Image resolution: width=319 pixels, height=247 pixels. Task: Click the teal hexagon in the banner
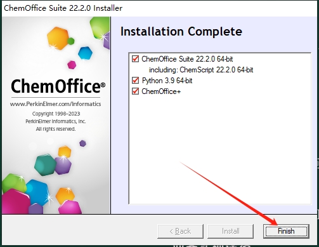pyautogui.click(x=45, y=165)
